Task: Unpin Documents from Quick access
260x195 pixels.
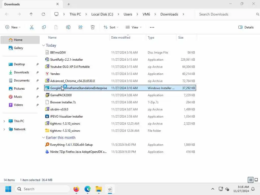Action: [38, 80]
